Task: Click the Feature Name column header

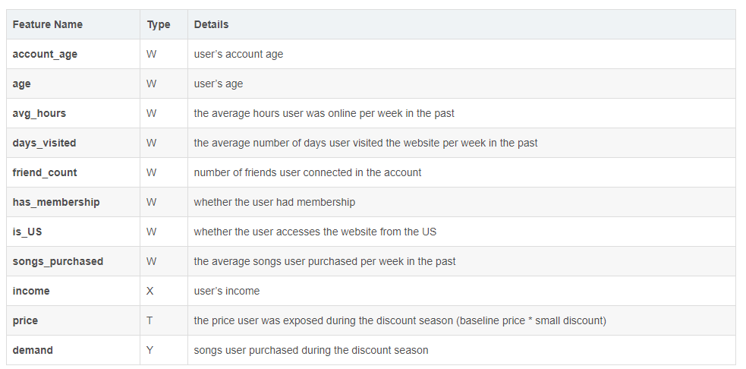Action: pyautogui.click(x=48, y=24)
